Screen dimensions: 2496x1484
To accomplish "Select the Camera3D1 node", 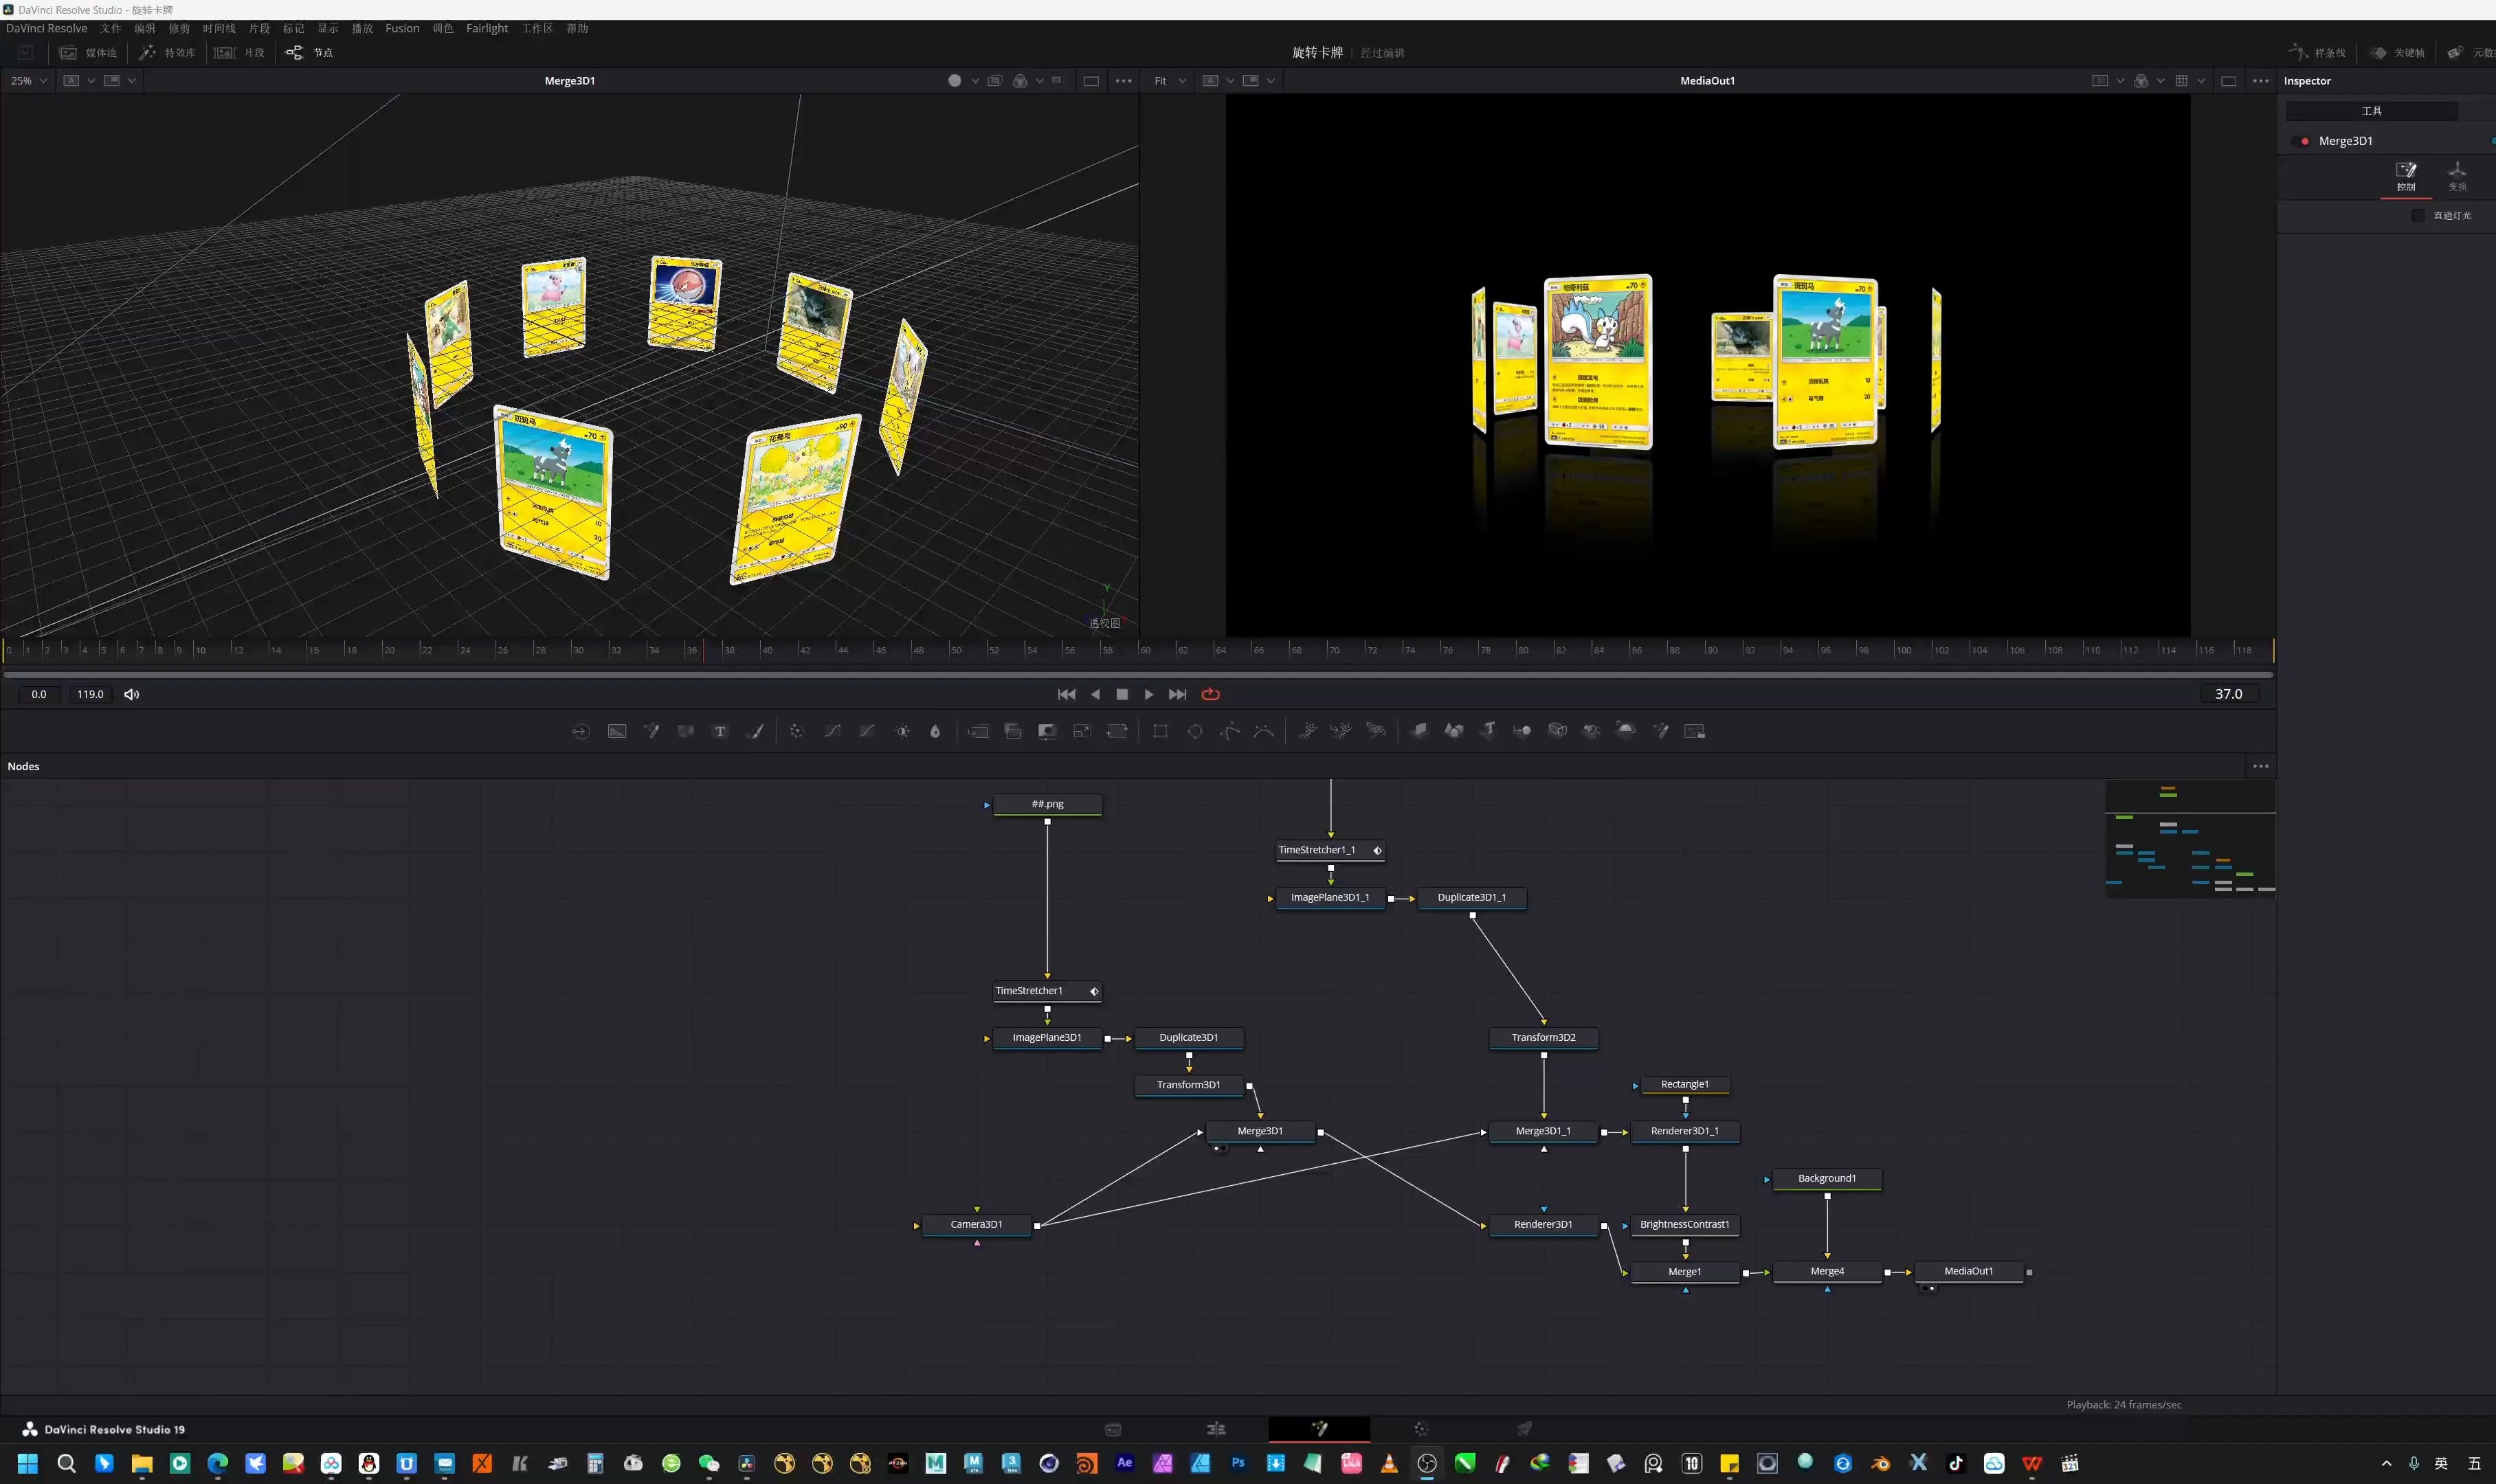I will 976,1224.
